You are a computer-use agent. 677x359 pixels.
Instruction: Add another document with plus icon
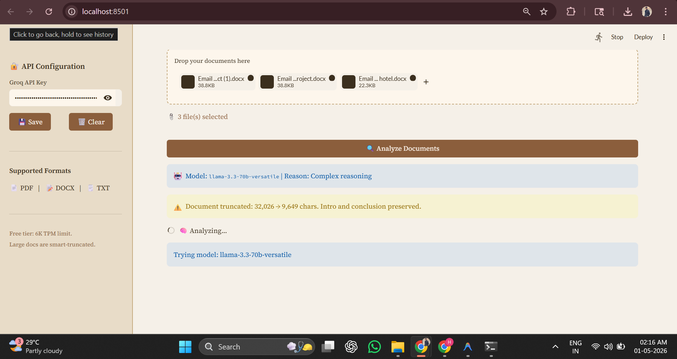coord(426,82)
